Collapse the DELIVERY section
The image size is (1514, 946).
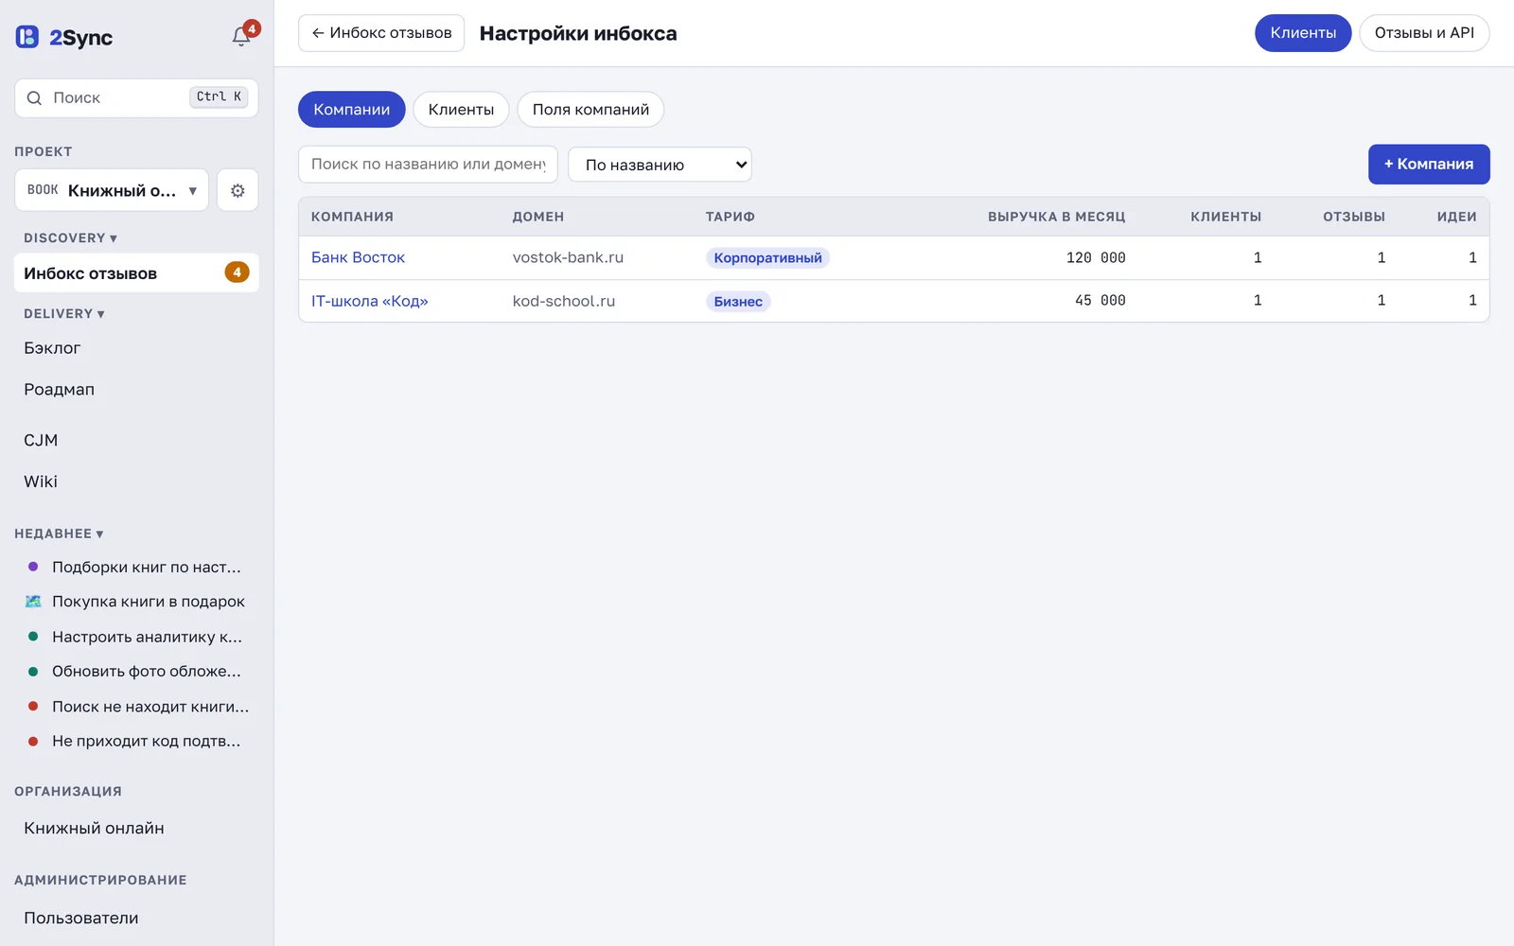64,314
